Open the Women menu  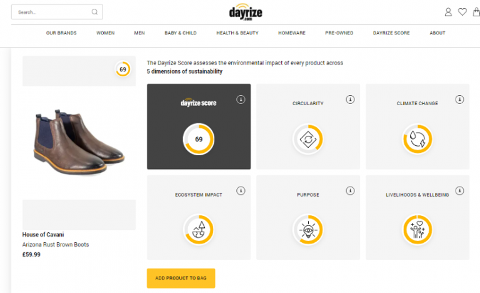pos(105,33)
